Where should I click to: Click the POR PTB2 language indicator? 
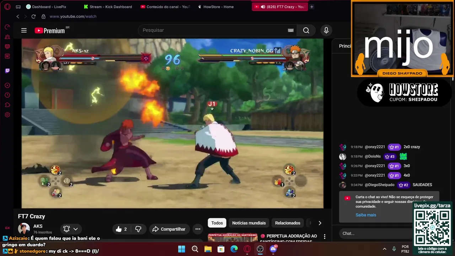pos(405,249)
